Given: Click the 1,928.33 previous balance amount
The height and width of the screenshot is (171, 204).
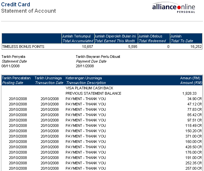Looking at the screenshot, I should point(189,93).
